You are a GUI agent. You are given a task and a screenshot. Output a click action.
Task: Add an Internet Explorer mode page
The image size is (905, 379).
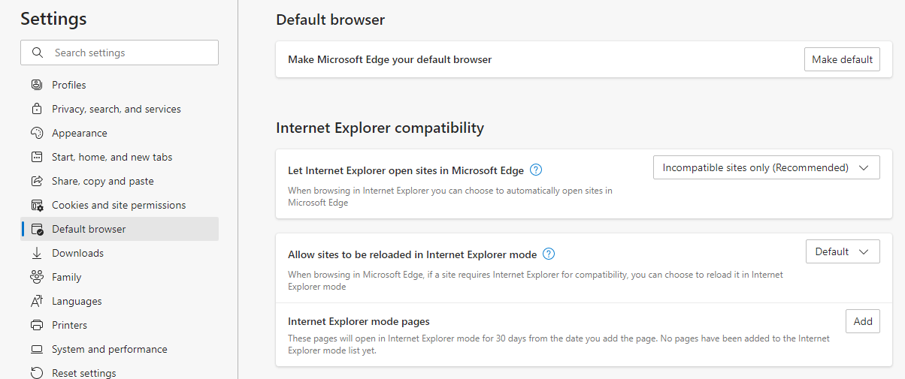862,321
